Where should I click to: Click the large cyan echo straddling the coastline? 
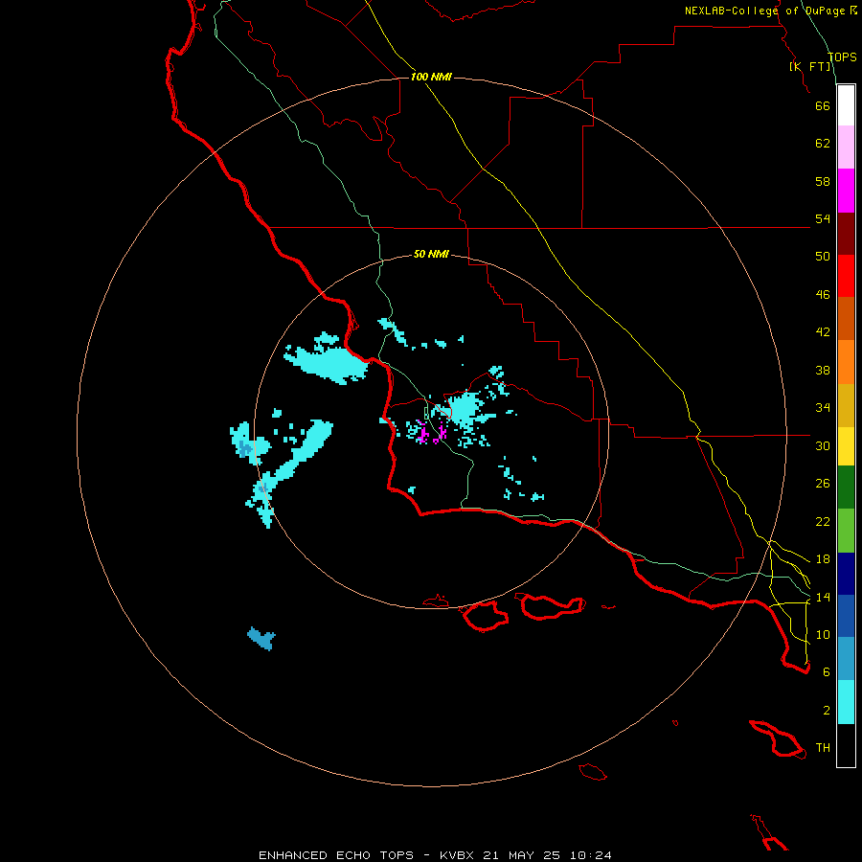[x=326, y=358]
